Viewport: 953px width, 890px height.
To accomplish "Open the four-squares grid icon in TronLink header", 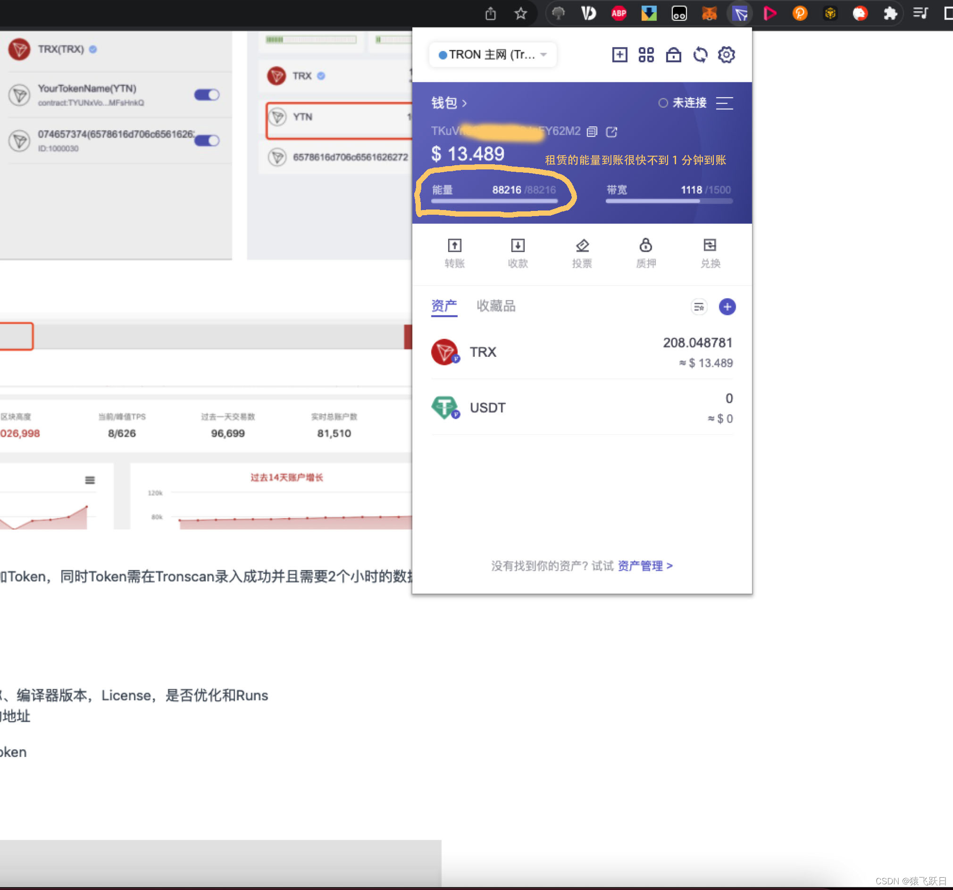I will [x=646, y=55].
